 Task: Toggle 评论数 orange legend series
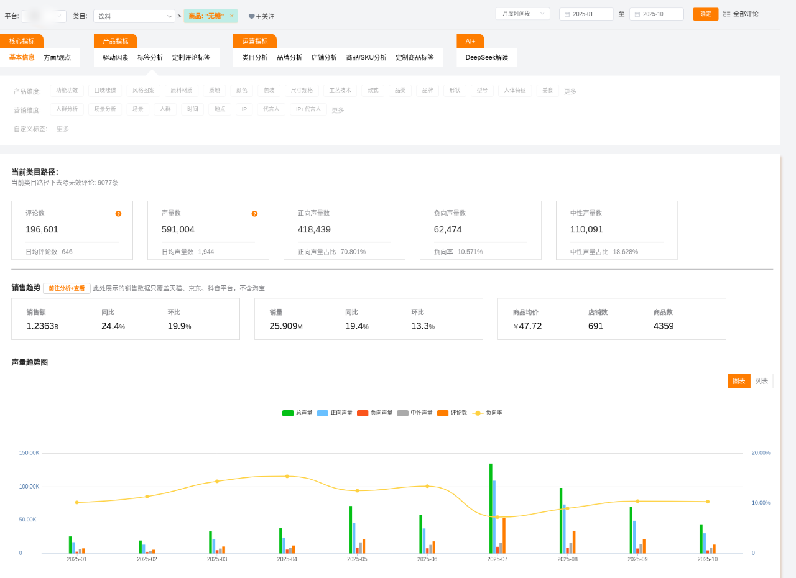[x=443, y=413]
